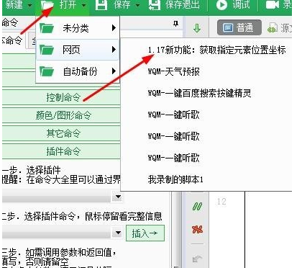
Task: Click the 自动备份 folder icon
Action: pos(47,71)
